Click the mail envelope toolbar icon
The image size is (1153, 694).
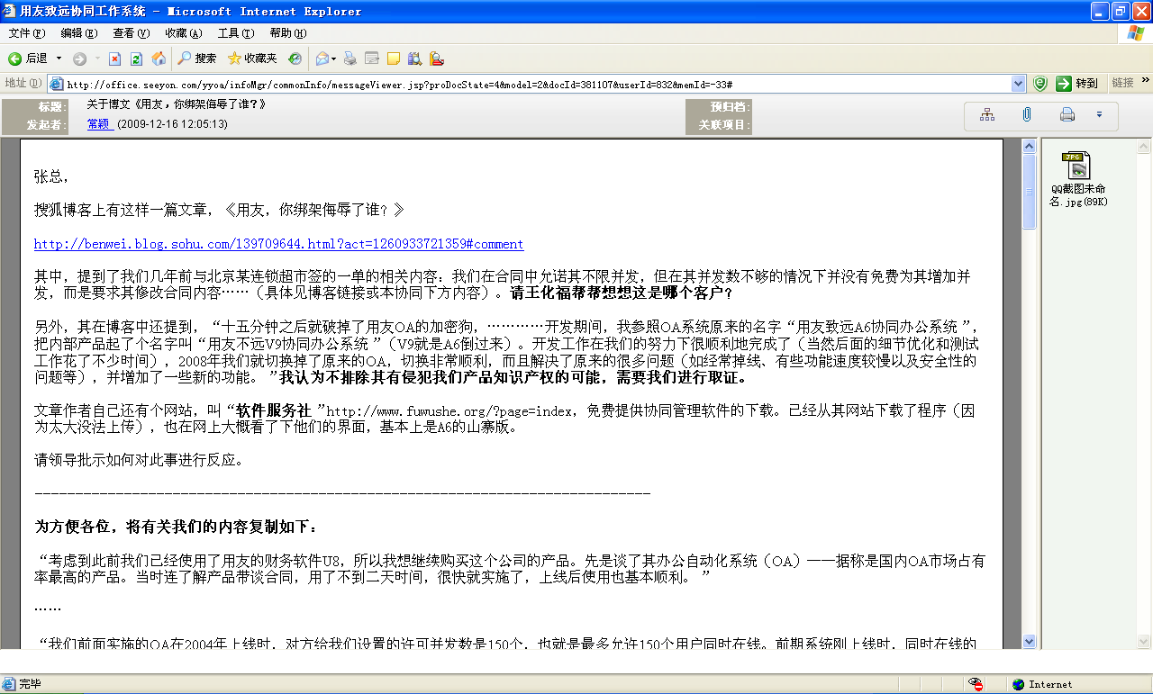[322, 59]
